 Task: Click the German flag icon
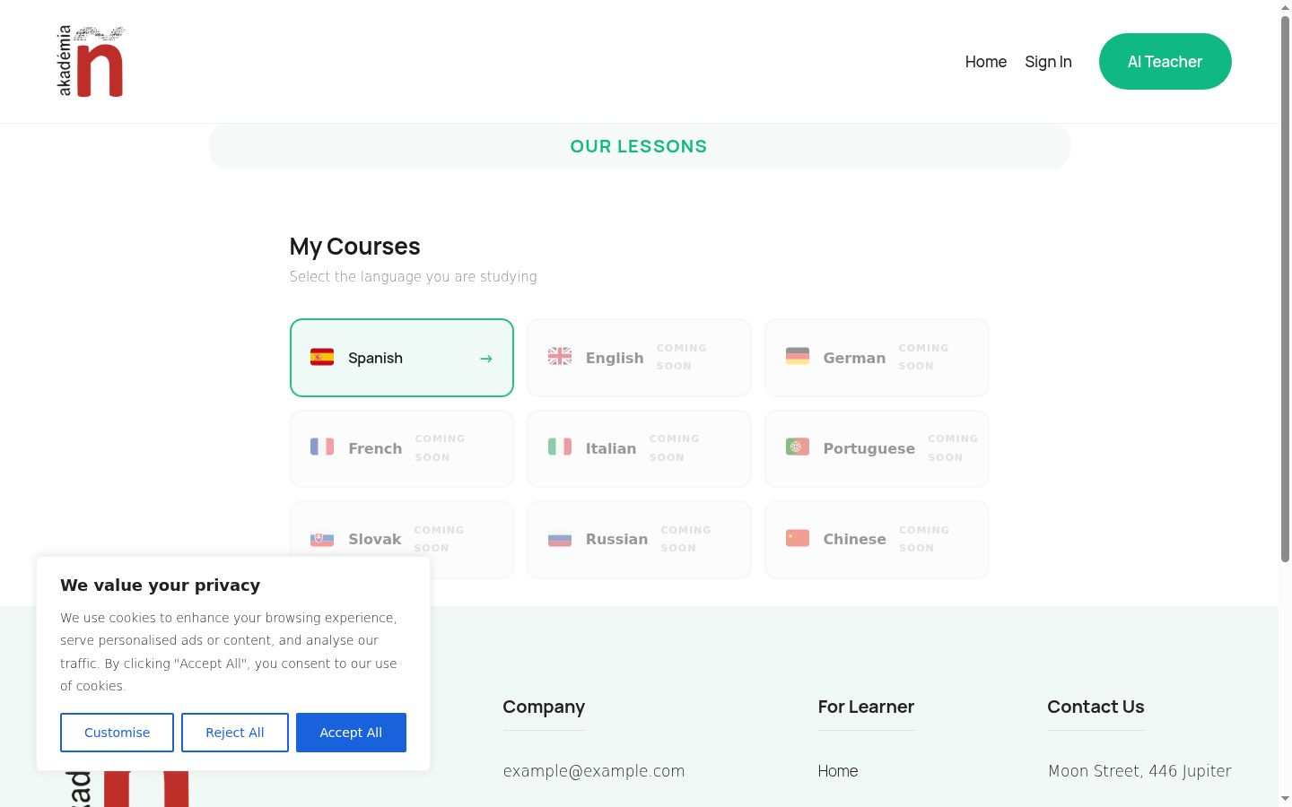798,357
